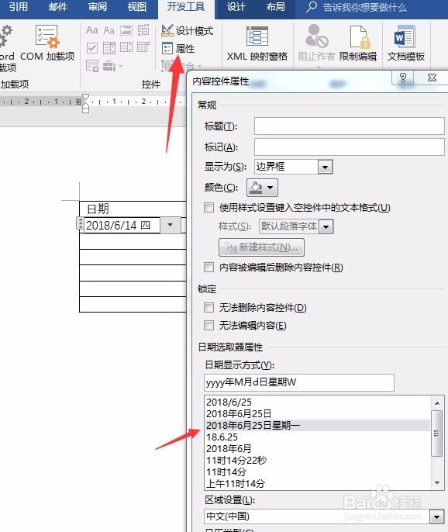Open date picker dropdown arrow in document
The height and width of the screenshot is (532, 448).
pyautogui.click(x=170, y=225)
